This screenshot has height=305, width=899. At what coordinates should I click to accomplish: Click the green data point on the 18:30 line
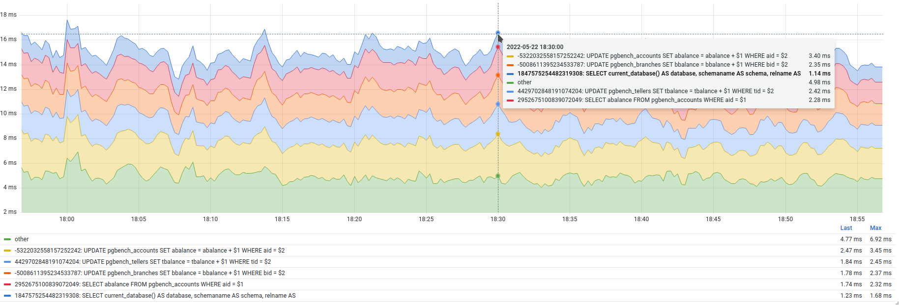(x=498, y=176)
